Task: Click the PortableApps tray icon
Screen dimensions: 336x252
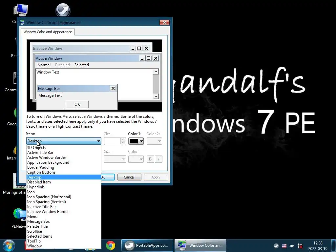Action: click(276, 246)
